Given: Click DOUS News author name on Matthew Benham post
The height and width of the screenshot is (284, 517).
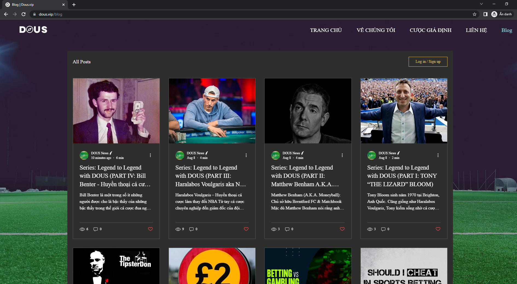Looking at the screenshot, I should pyautogui.click(x=291, y=153).
